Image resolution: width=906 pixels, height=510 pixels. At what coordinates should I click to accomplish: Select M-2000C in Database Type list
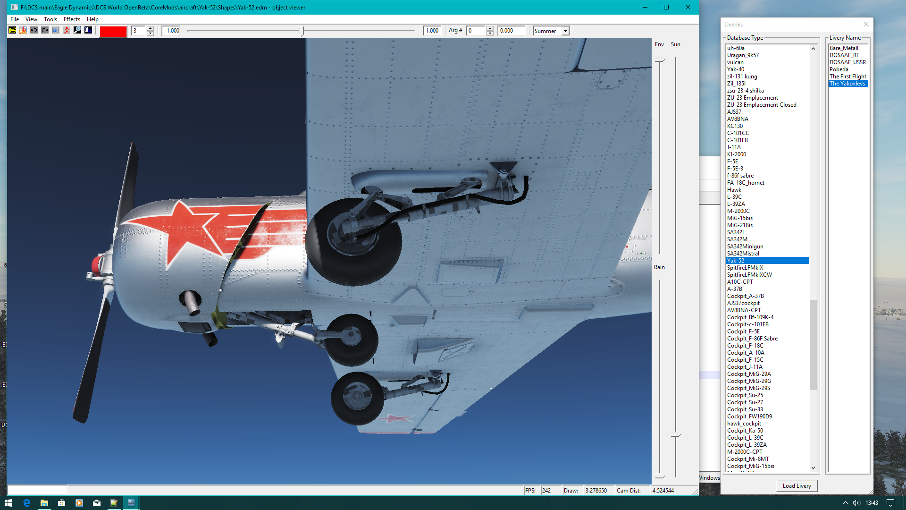click(767, 211)
